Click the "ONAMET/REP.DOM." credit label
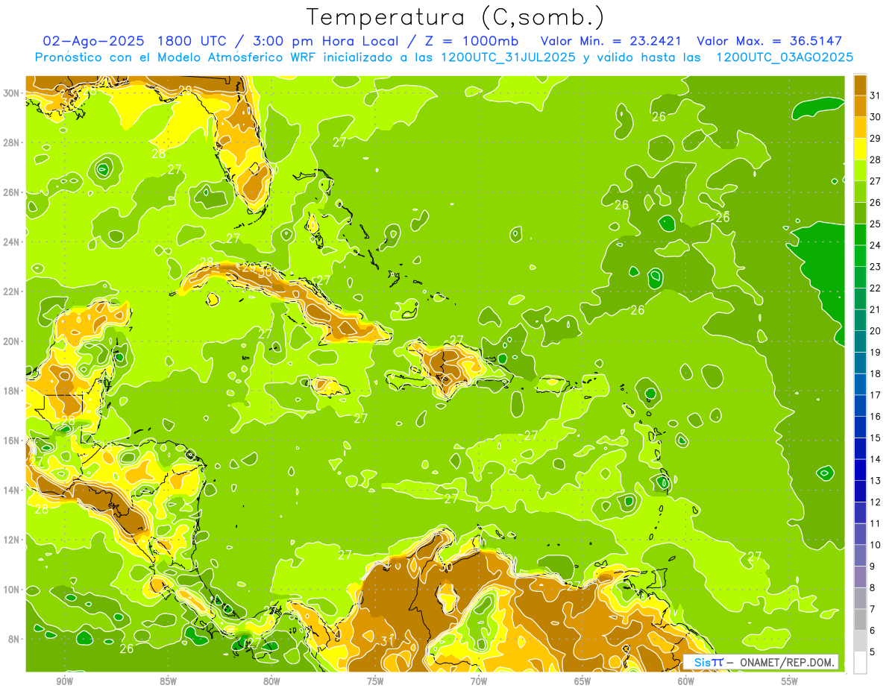 point(787,662)
